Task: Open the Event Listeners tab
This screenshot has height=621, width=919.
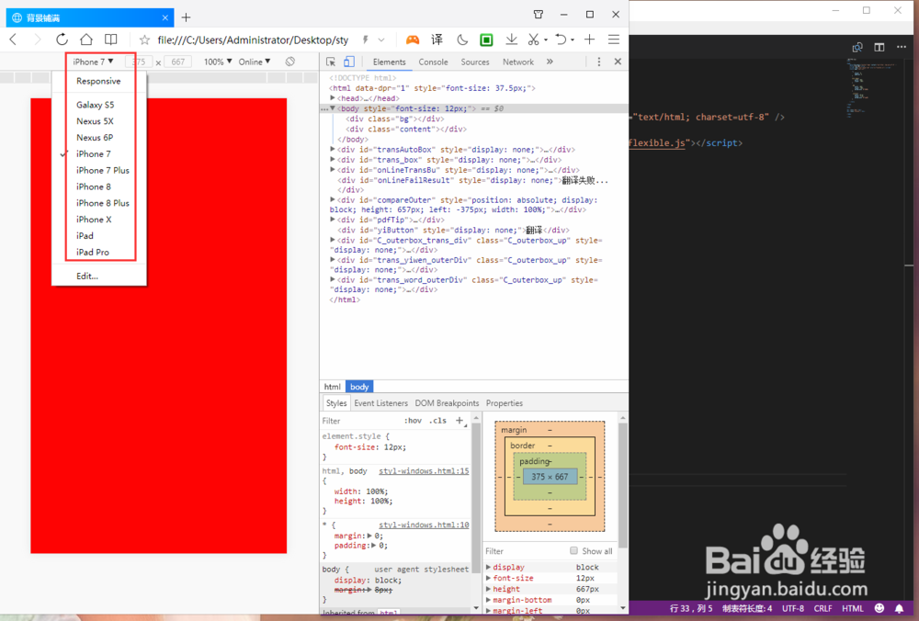Action: [x=380, y=402]
